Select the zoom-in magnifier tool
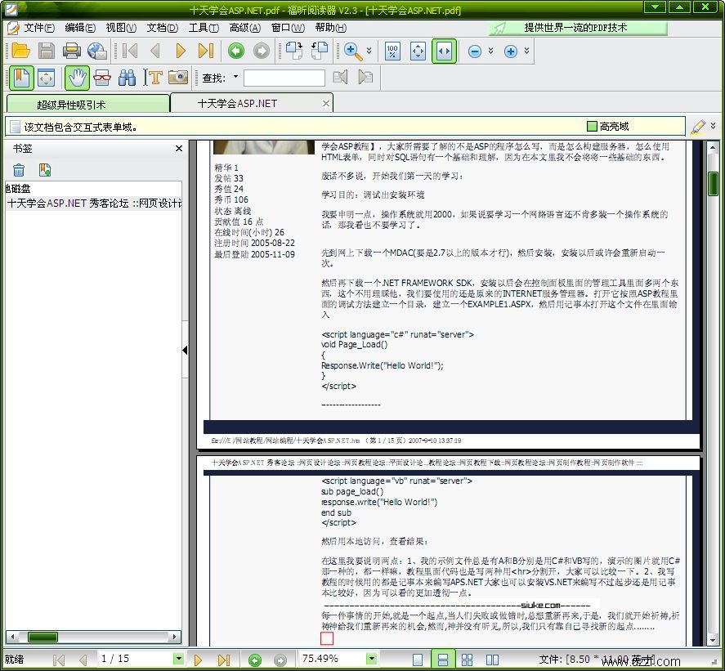The height and width of the screenshot is (671, 725). click(353, 51)
